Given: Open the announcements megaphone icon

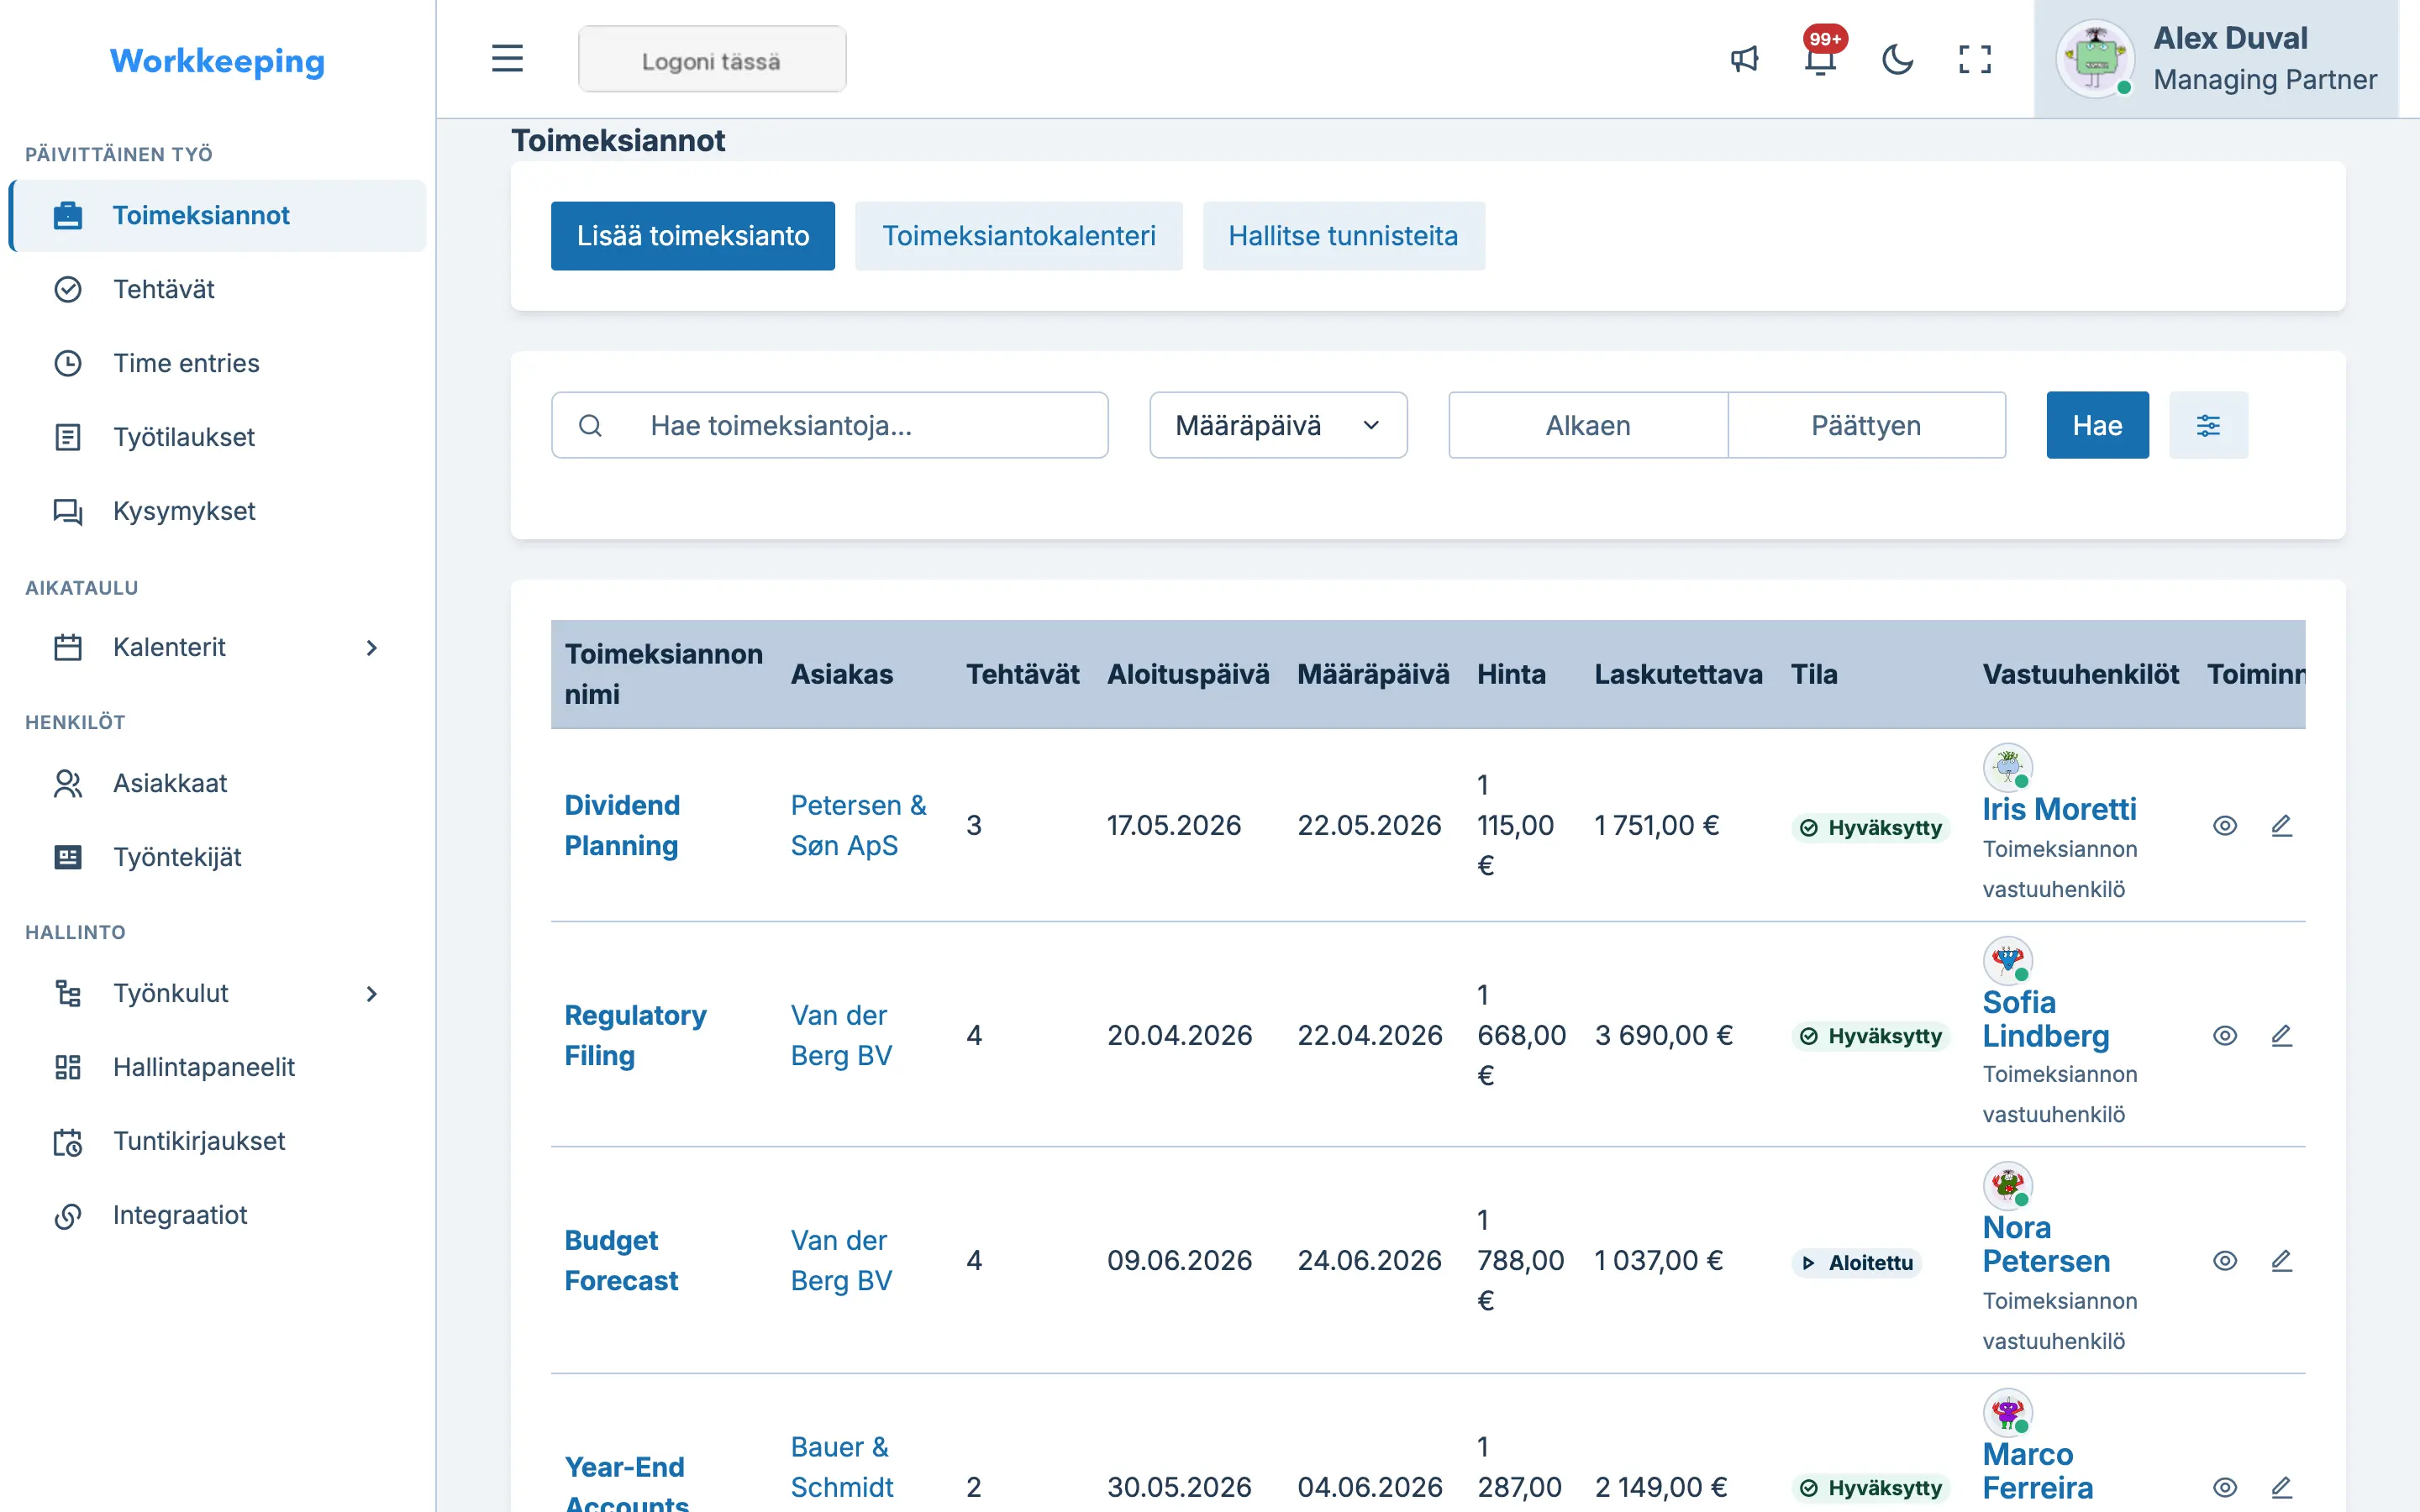Looking at the screenshot, I should click(1744, 59).
